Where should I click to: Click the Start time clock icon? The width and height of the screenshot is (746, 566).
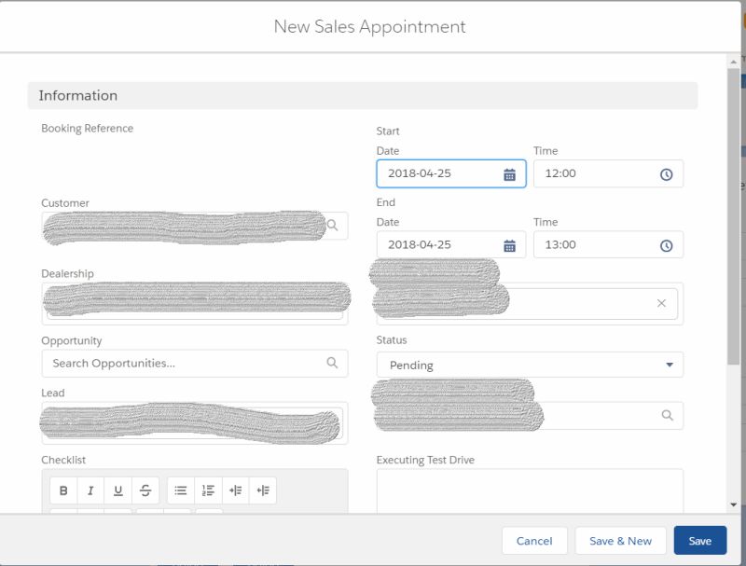point(668,173)
